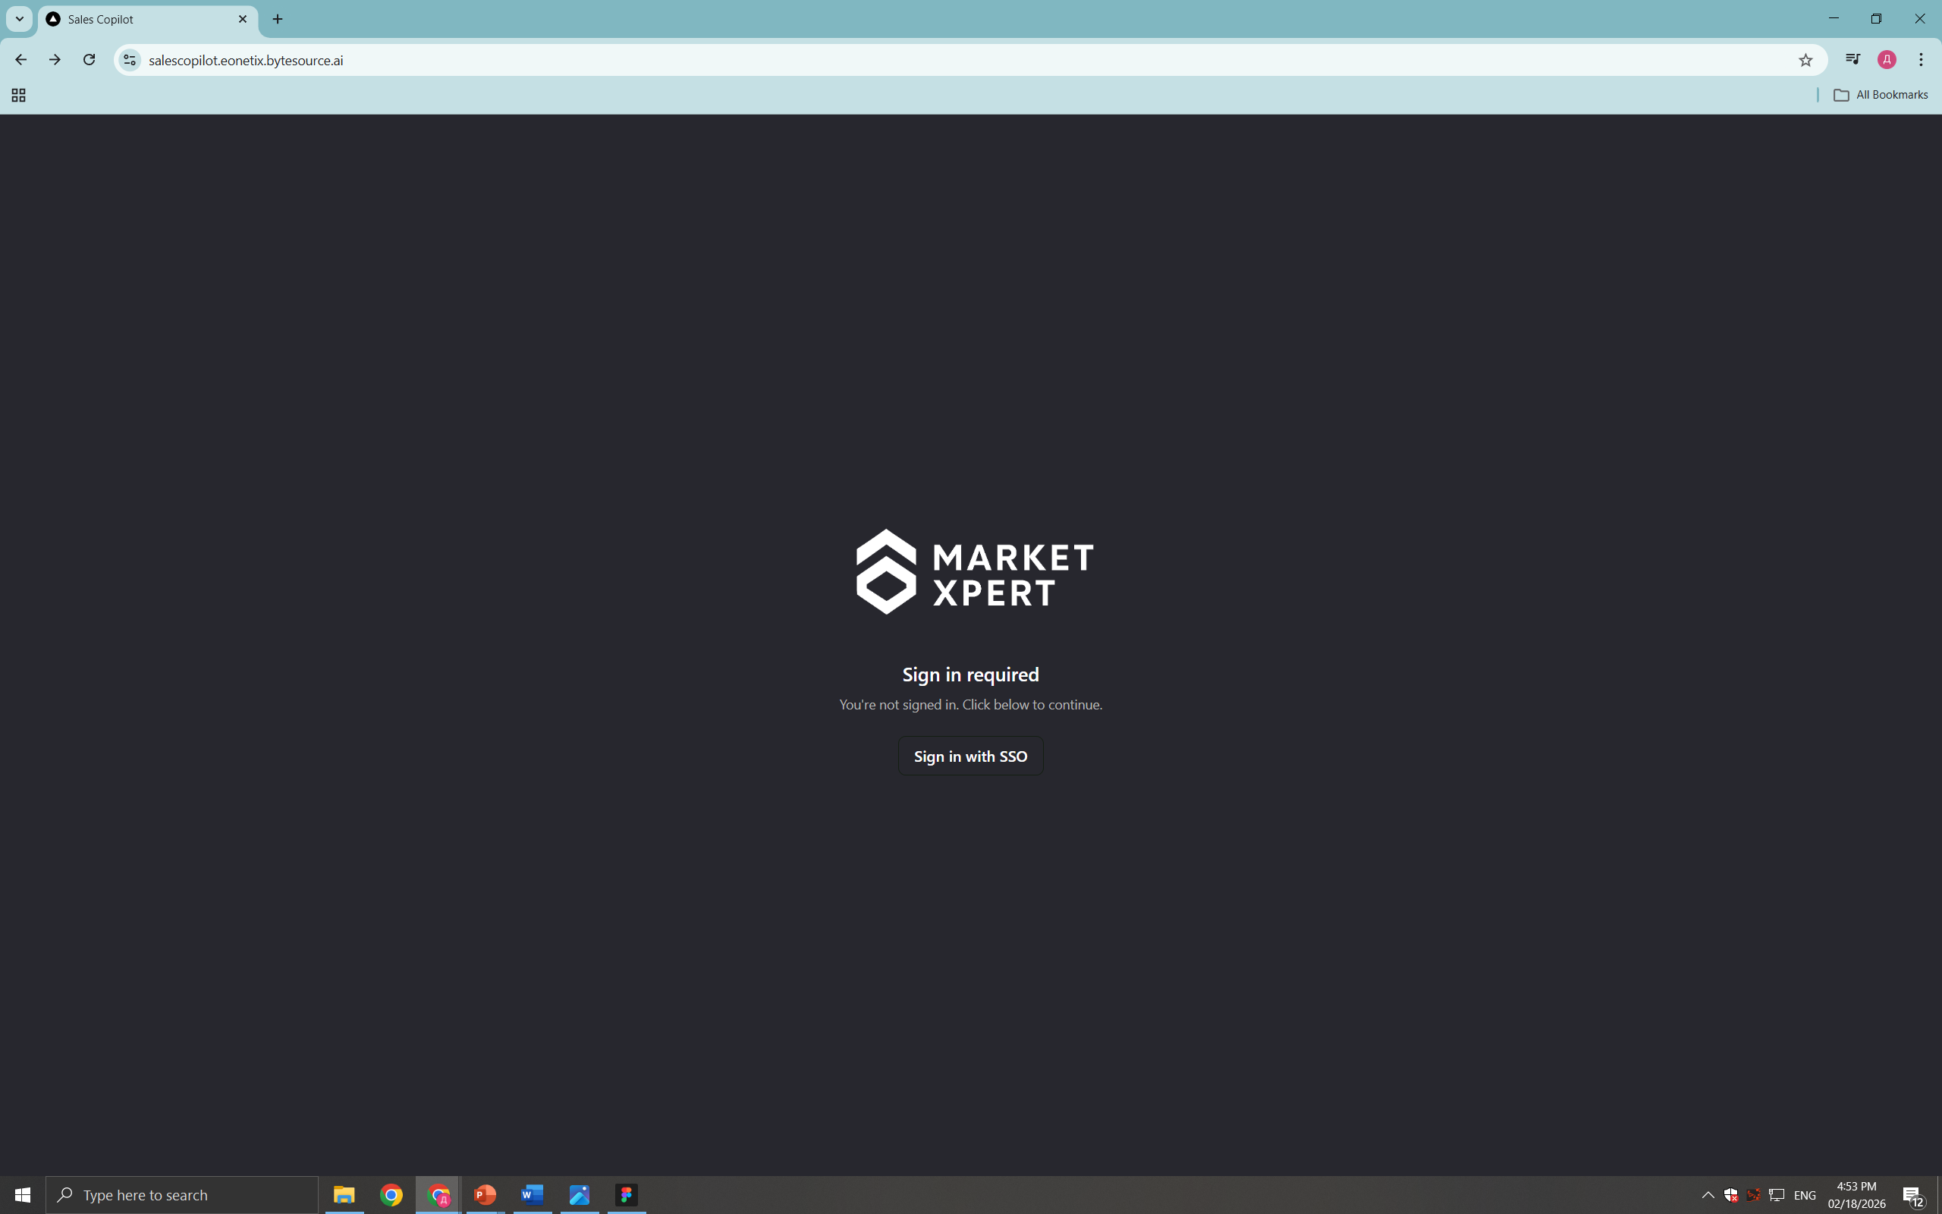
Task: Click the Market Xpert logo
Action: [x=973, y=571]
